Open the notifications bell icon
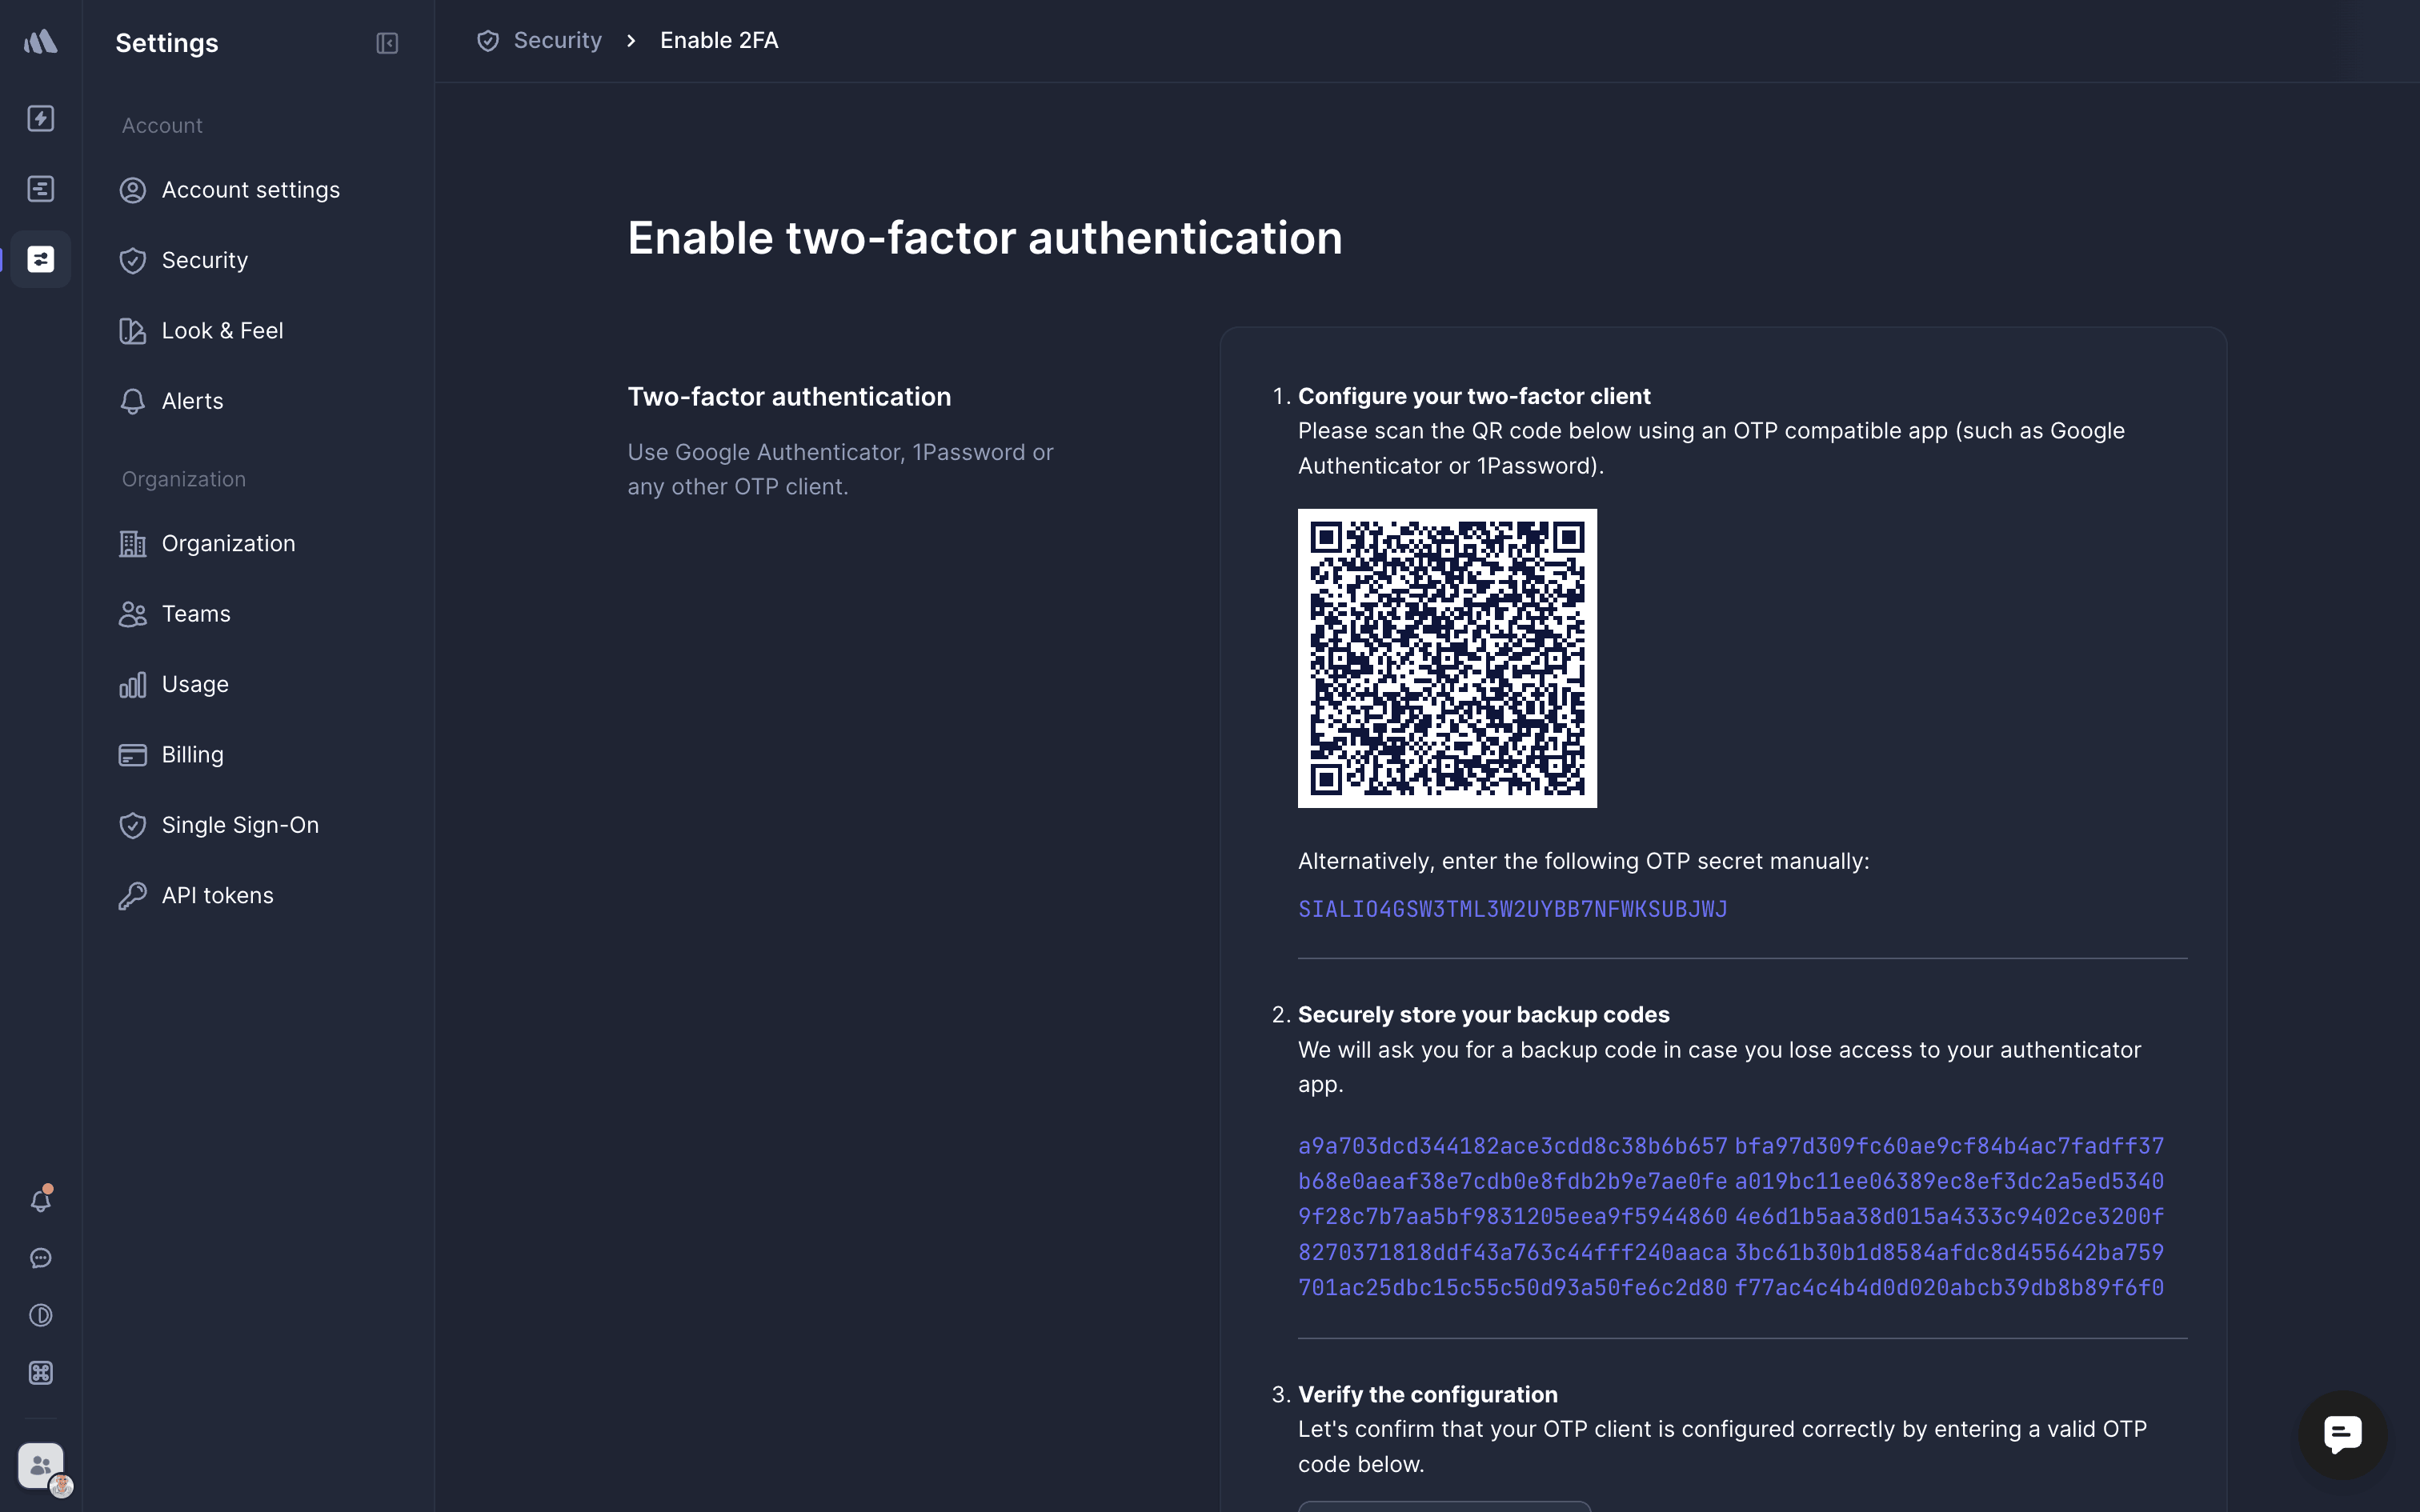Screen dimensions: 2420x1512 tap(40, 1200)
